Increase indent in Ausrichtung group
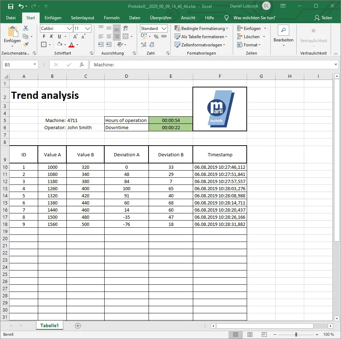This screenshot has height=339, width=341. (x=109, y=45)
